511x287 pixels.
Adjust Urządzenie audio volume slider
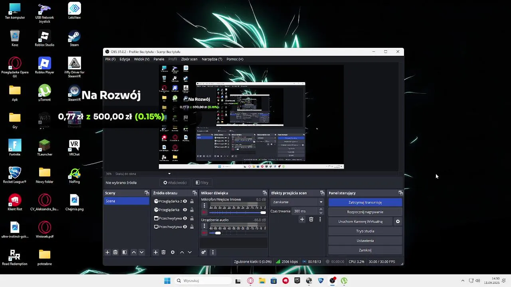click(x=238, y=233)
